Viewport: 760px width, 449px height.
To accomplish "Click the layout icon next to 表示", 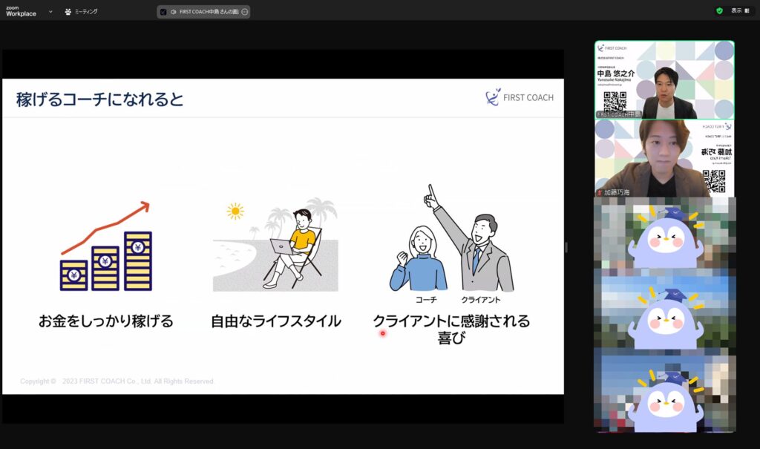I will pos(747,11).
